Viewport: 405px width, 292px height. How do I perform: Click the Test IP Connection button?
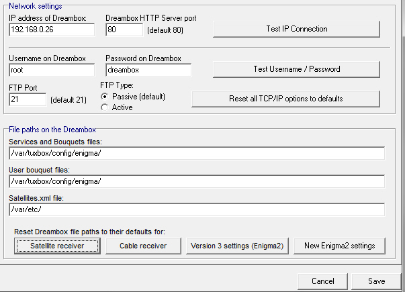[296, 29]
